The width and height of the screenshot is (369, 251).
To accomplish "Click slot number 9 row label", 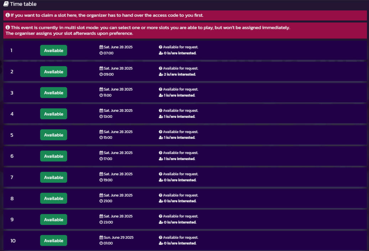I will coord(12,220).
